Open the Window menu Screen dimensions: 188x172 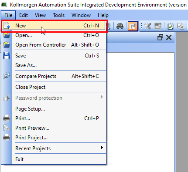[x=81, y=15]
